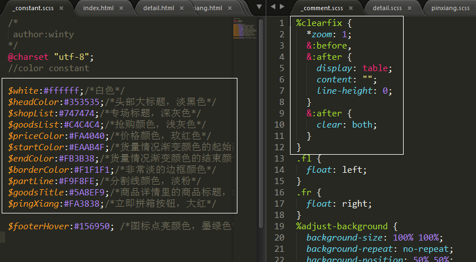Image resolution: width=476 pixels, height=262 pixels.
Task: Click the $white variable line
Action: [x=66, y=91]
